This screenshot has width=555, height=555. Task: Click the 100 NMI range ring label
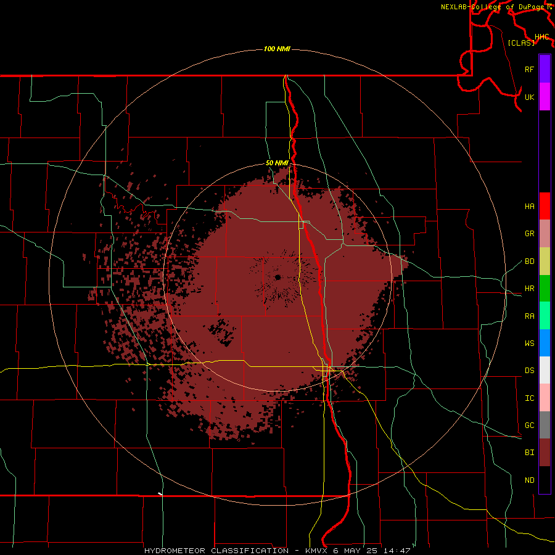click(x=277, y=49)
